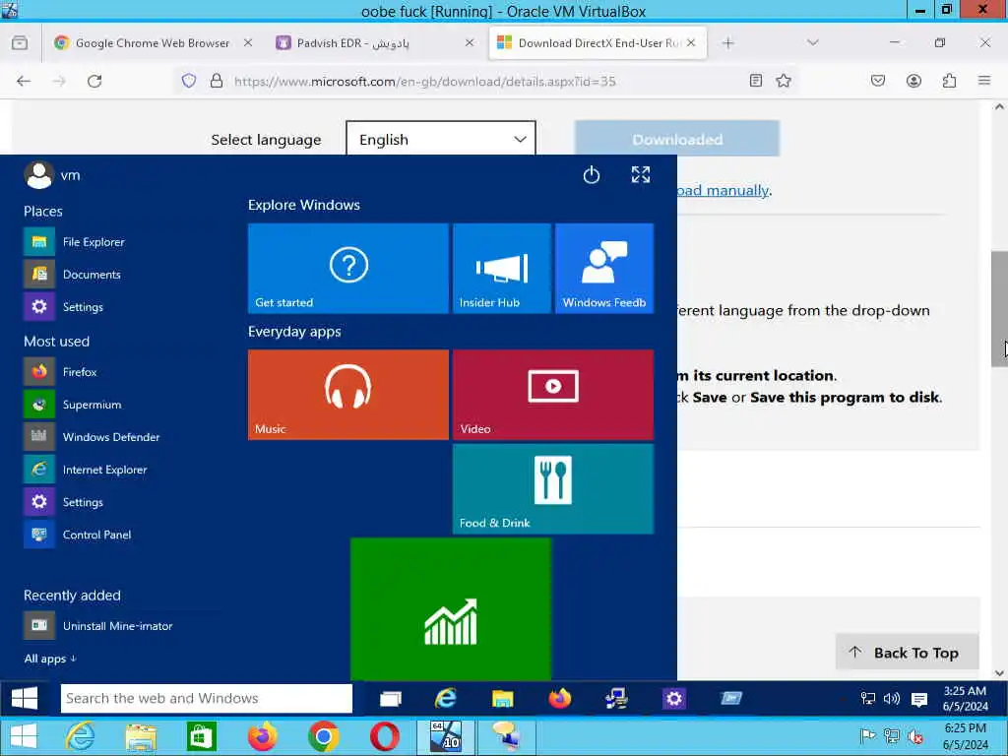Screen dimensions: 1008x756
Task: Open Firefox in guest taskbar
Action: (x=559, y=698)
